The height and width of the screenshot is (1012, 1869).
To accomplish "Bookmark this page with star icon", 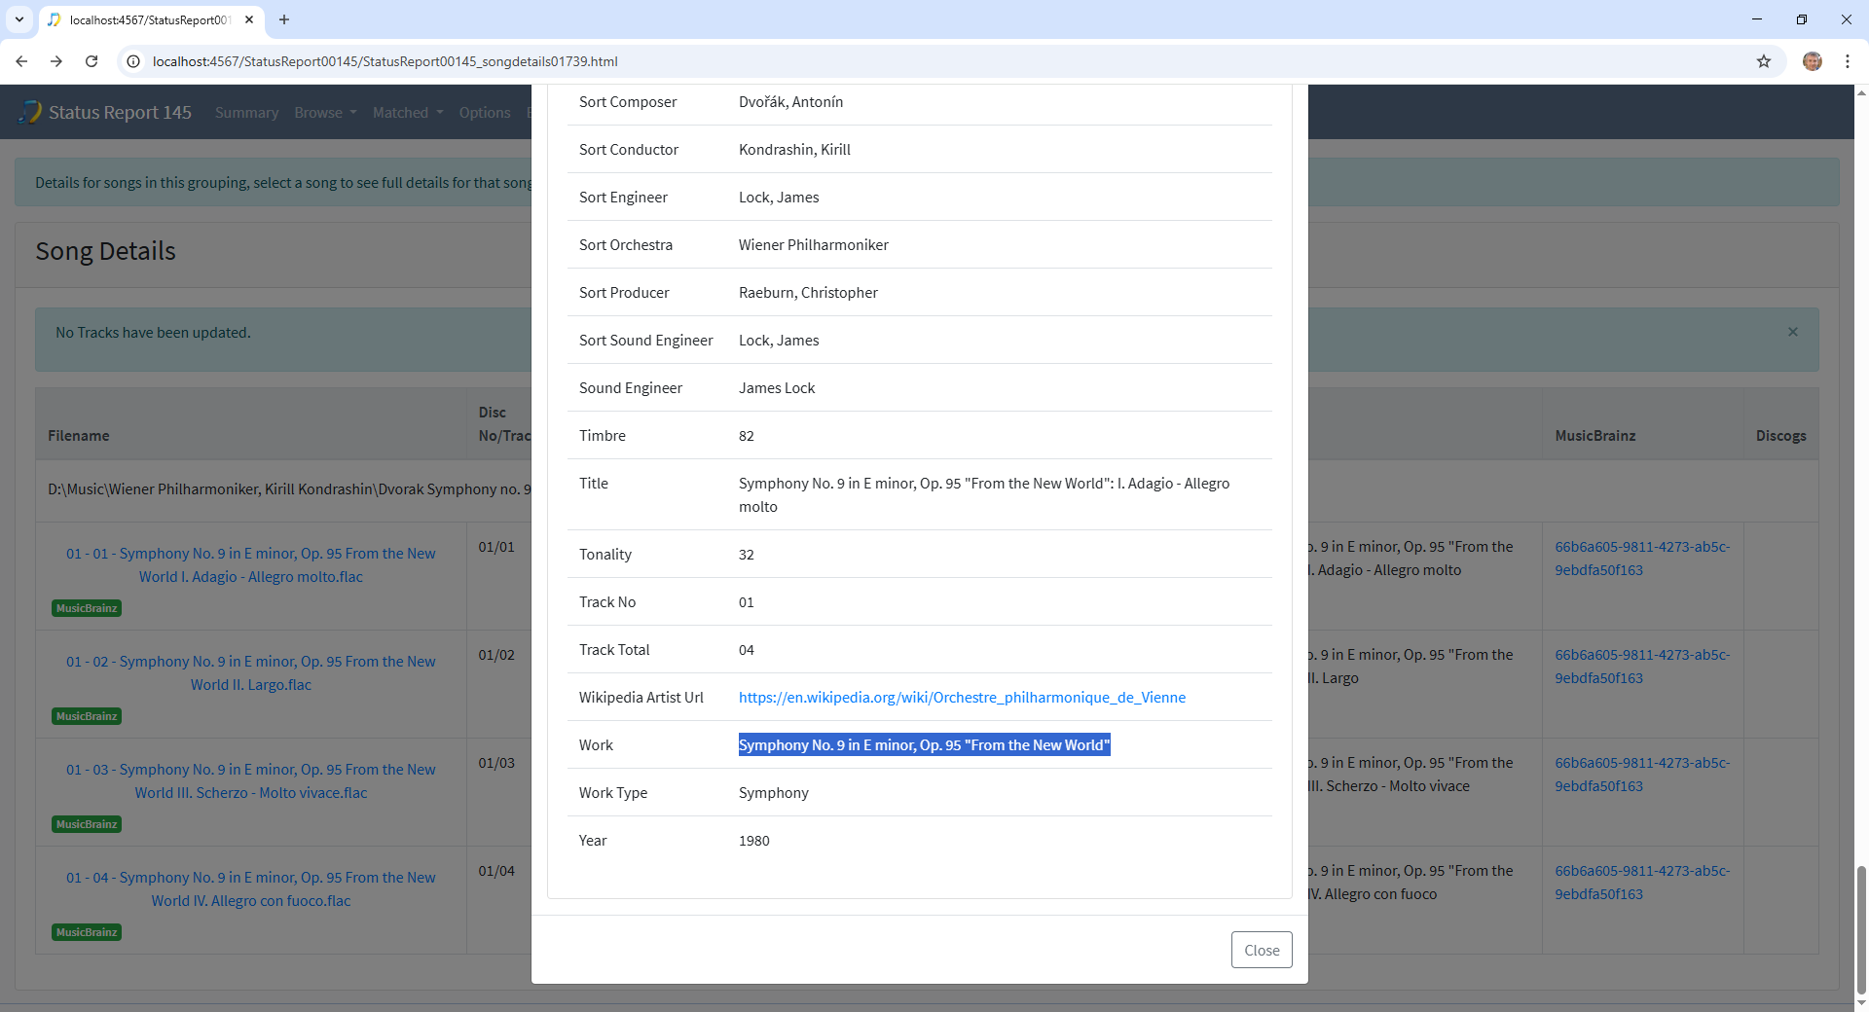I will pos(1763,61).
